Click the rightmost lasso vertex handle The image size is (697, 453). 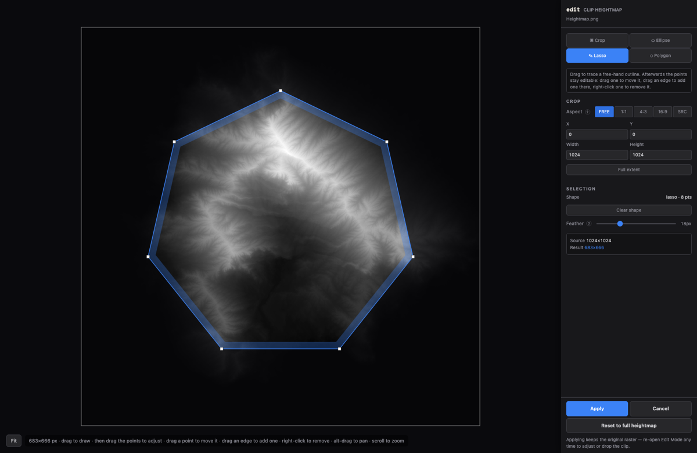[x=413, y=257]
